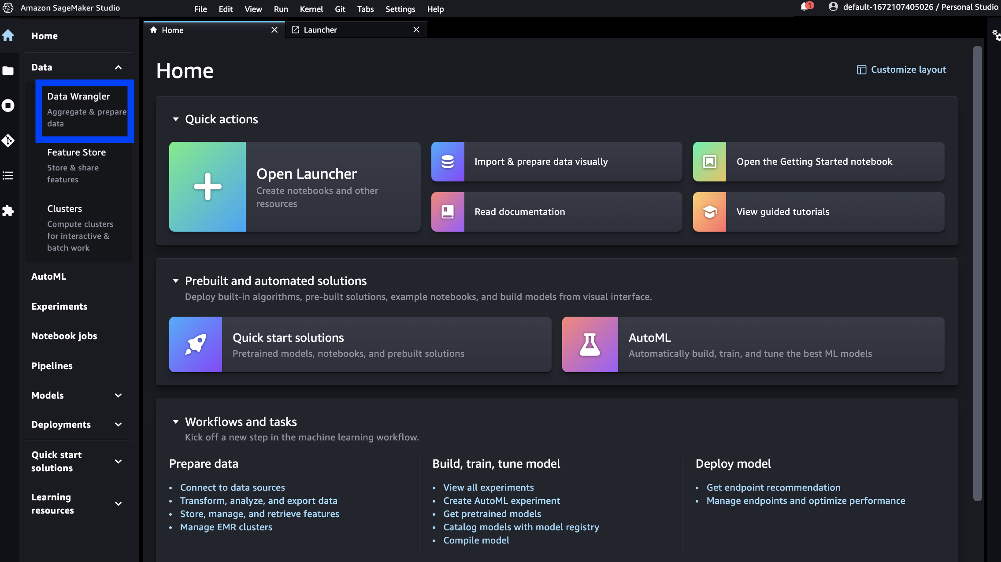Open the File Browser folder icon
This screenshot has width=1001, height=562.
[x=8, y=70]
